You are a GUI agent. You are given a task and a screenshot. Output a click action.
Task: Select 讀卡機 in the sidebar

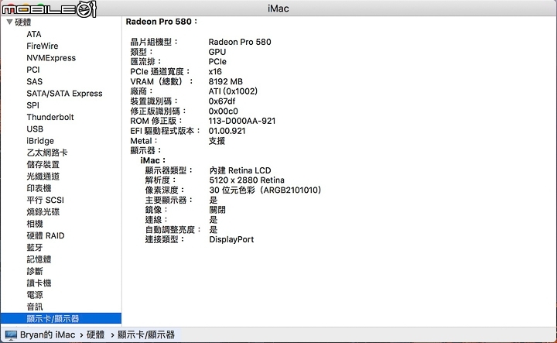click(39, 283)
